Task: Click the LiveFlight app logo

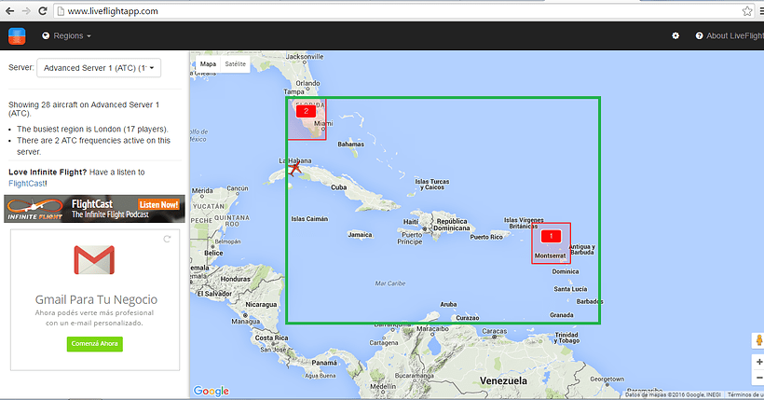Action: (17, 35)
